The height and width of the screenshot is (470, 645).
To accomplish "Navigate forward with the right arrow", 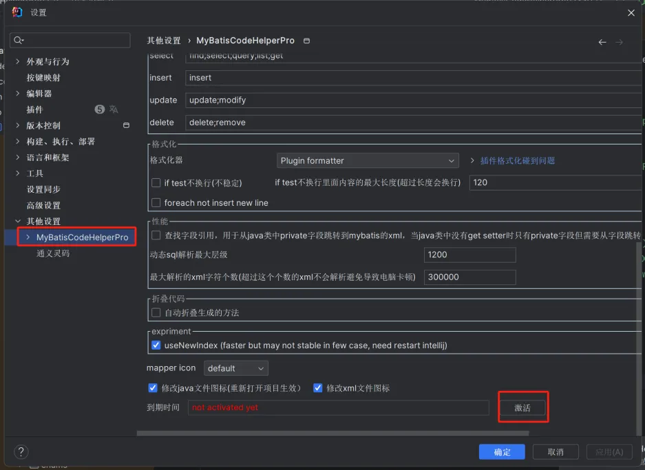I will (619, 42).
